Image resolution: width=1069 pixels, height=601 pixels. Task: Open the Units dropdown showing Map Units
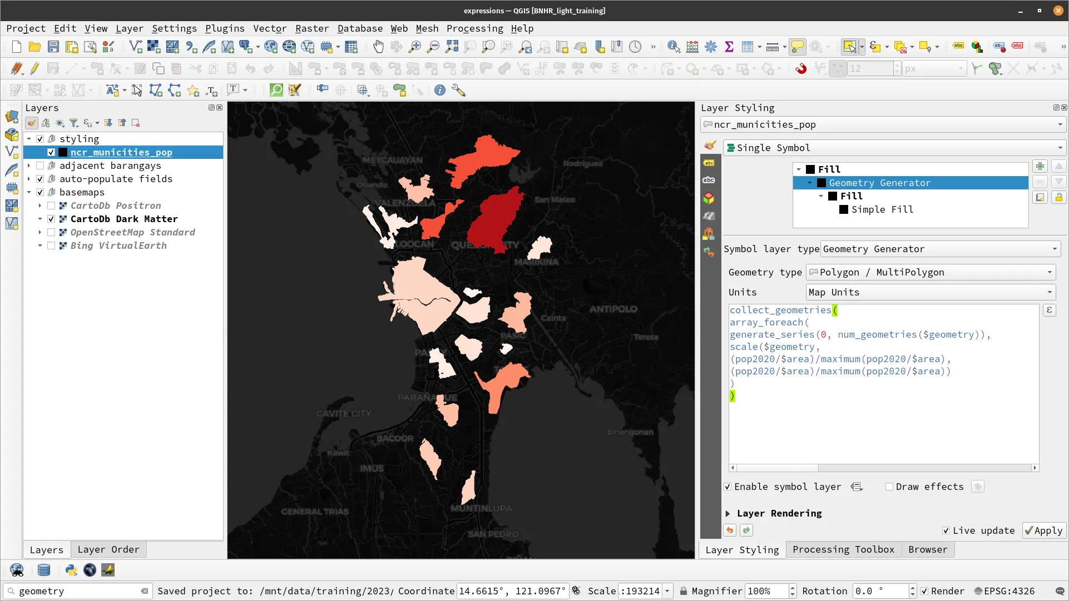tap(930, 292)
